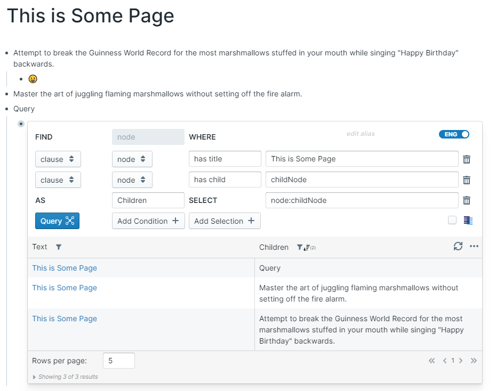Delete the node:childNode selection row
Image resolution: width=504 pixels, height=391 pixels.
click(x=466, y=200)
